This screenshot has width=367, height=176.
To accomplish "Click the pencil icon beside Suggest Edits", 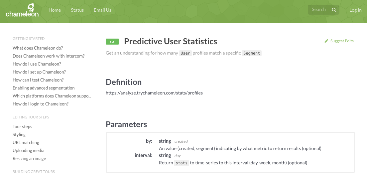I will tap(326, 41).
